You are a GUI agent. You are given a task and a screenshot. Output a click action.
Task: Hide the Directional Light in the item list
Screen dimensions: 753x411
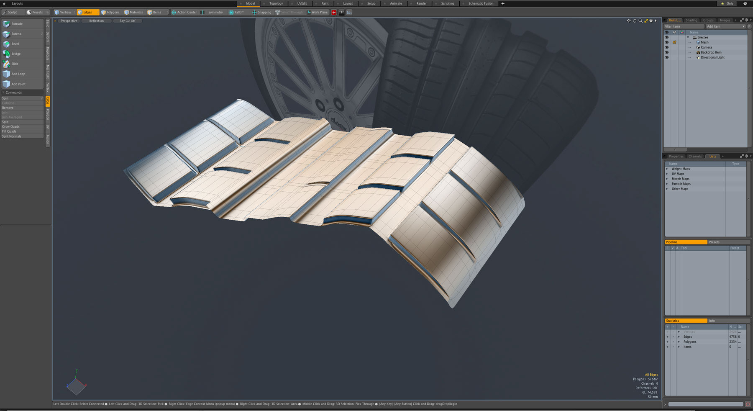click(667, 57)
